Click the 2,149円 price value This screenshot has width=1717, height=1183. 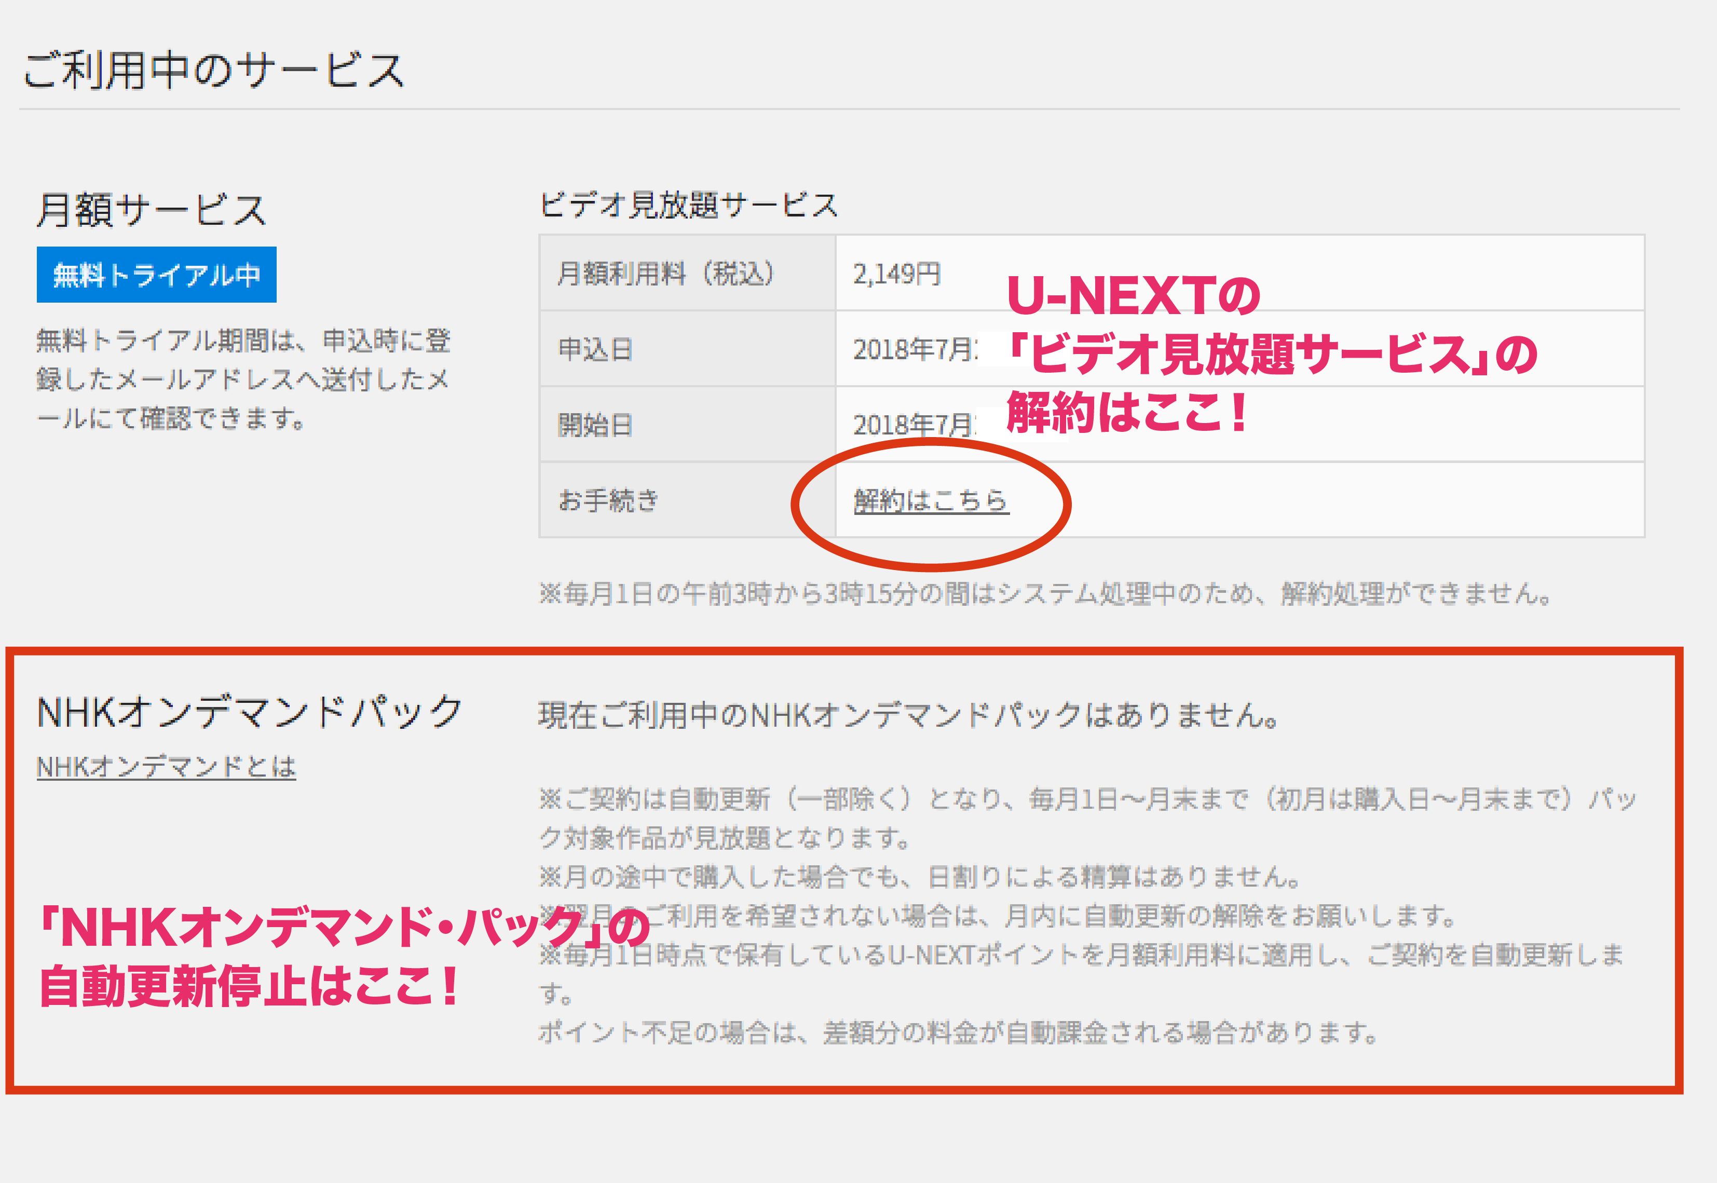point(897,274)
